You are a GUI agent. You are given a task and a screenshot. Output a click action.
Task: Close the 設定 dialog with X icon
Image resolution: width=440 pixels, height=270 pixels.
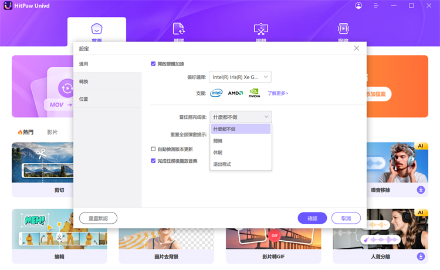(x=356, y=48)
